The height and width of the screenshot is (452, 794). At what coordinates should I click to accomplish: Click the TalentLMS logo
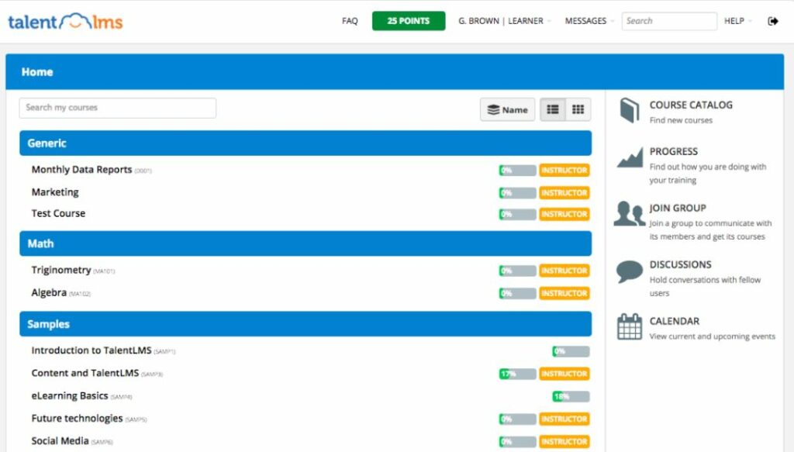coord(65,21)
